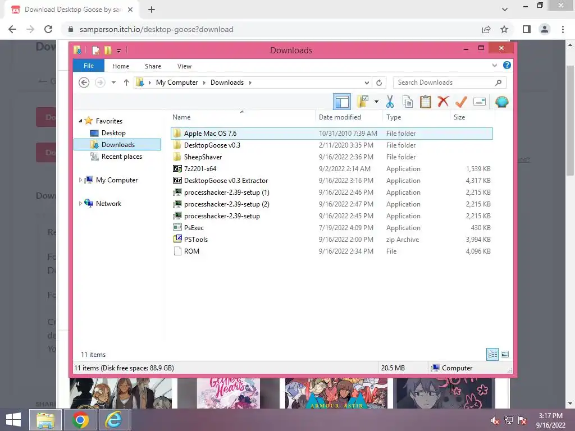This screenshot has height=431, width=575.
Task: Open address bar history dropdown
Action: click(x=367, y=82)
